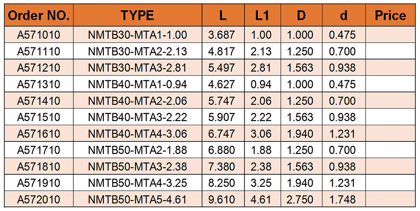Screen dimensions: 420x211
Task: Select the NMTB40-MTA4-3.06 type cell
Action: pyautogui.click(x=138, y=133)
